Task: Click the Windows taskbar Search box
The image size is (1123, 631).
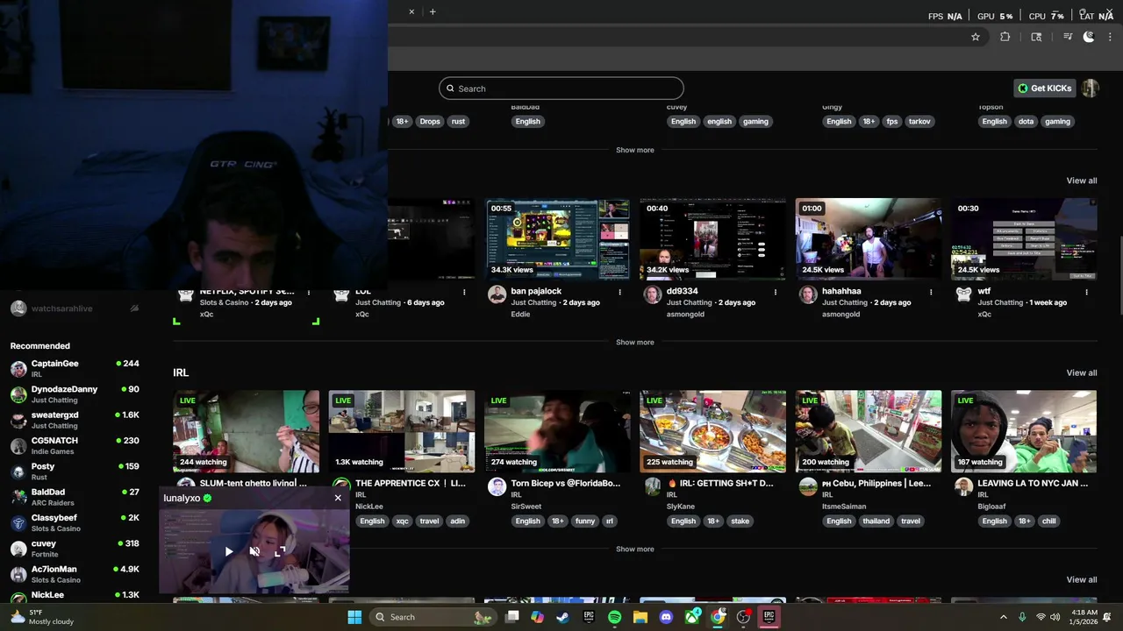Action: click(x=432, y=617)
